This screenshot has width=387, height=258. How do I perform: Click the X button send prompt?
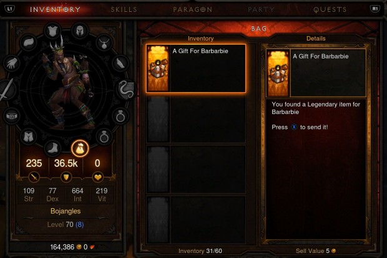pyautogui.click(x=294, y=127)
